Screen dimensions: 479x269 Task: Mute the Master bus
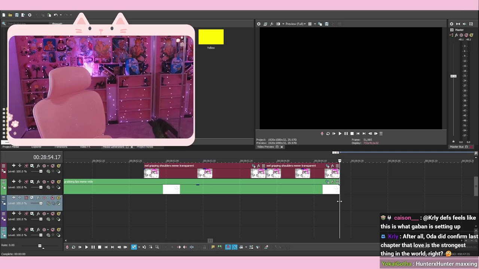pos(466,35)
